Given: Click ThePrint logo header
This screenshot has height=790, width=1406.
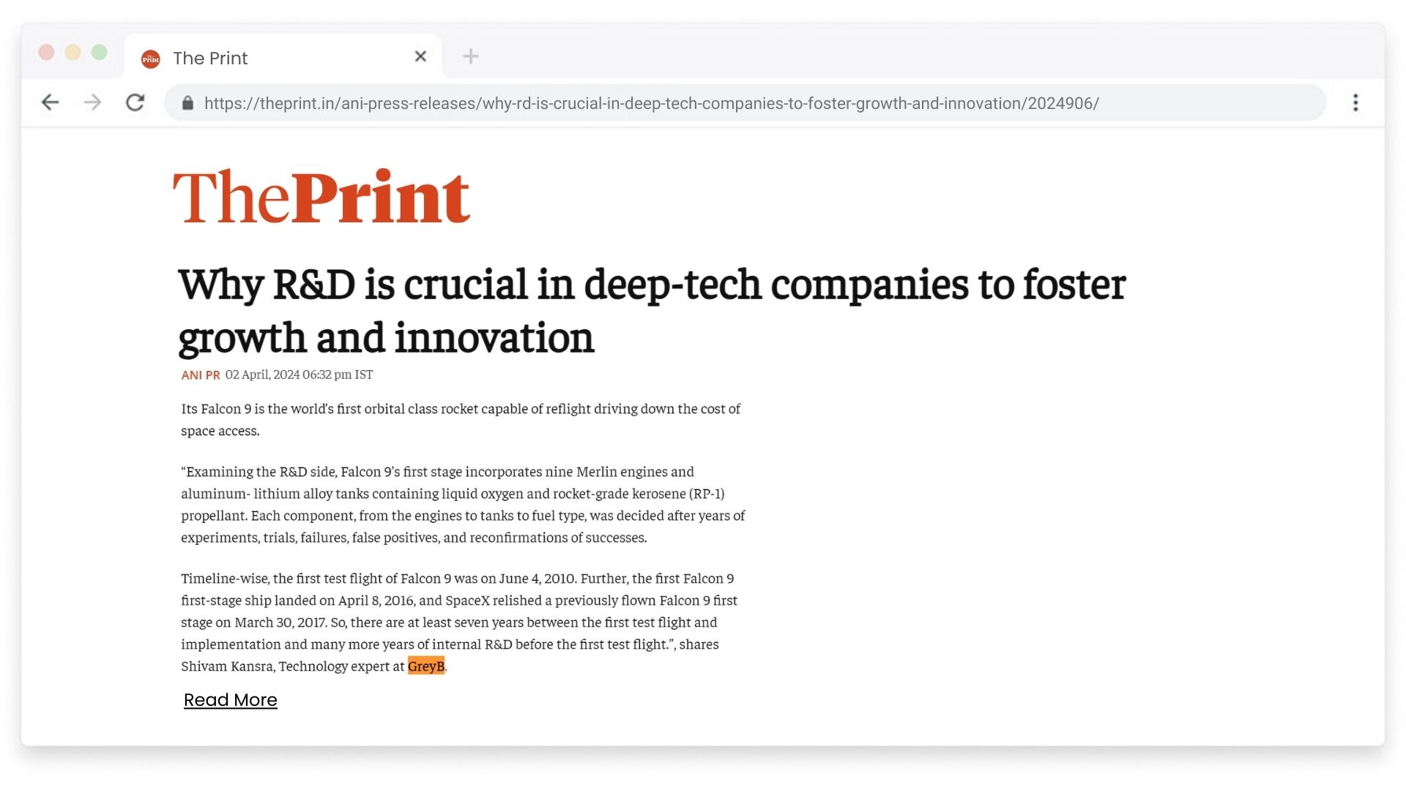Looking at the screenshot, I should [321, 196].
